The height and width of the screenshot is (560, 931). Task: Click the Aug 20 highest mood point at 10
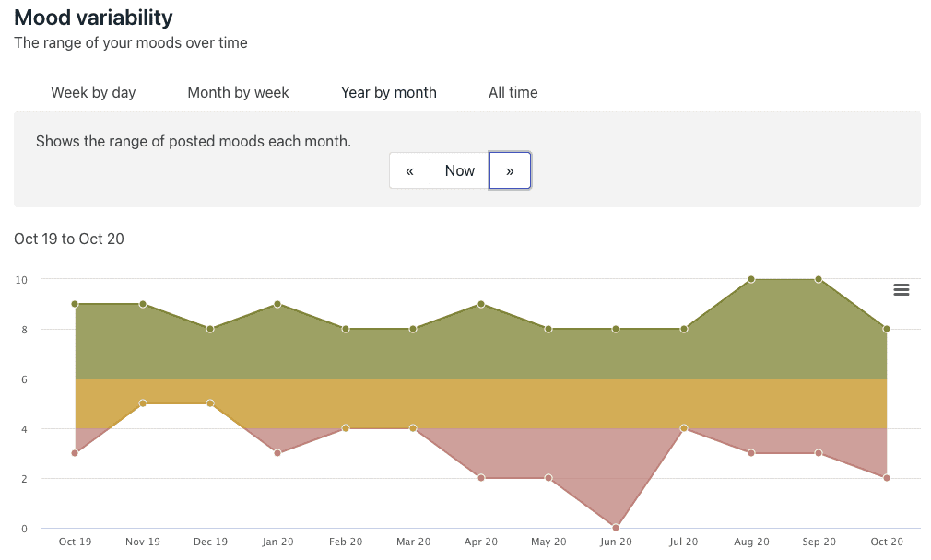tap(751, 279)
